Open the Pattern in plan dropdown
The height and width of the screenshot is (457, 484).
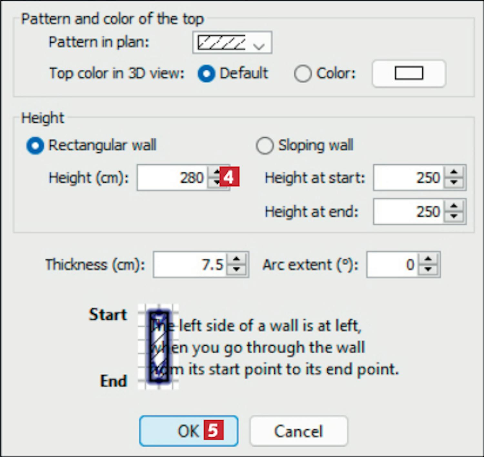[x=232, y=43]
